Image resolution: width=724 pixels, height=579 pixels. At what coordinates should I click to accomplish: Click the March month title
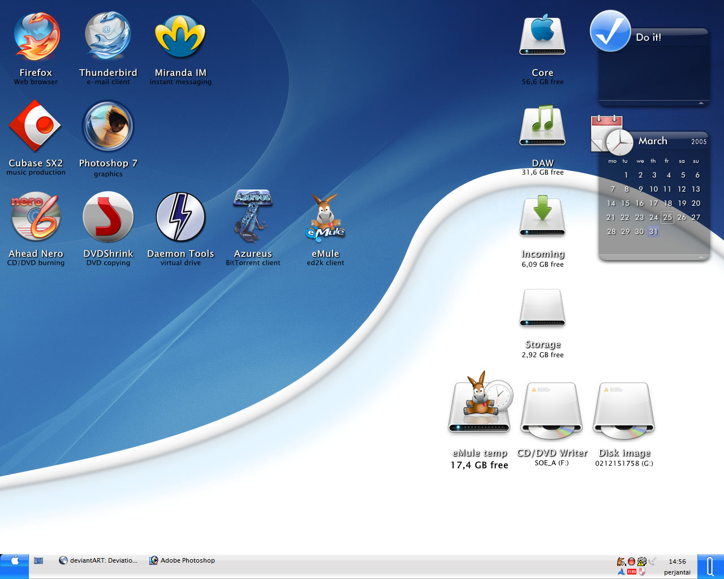click(x=653, y=141)
